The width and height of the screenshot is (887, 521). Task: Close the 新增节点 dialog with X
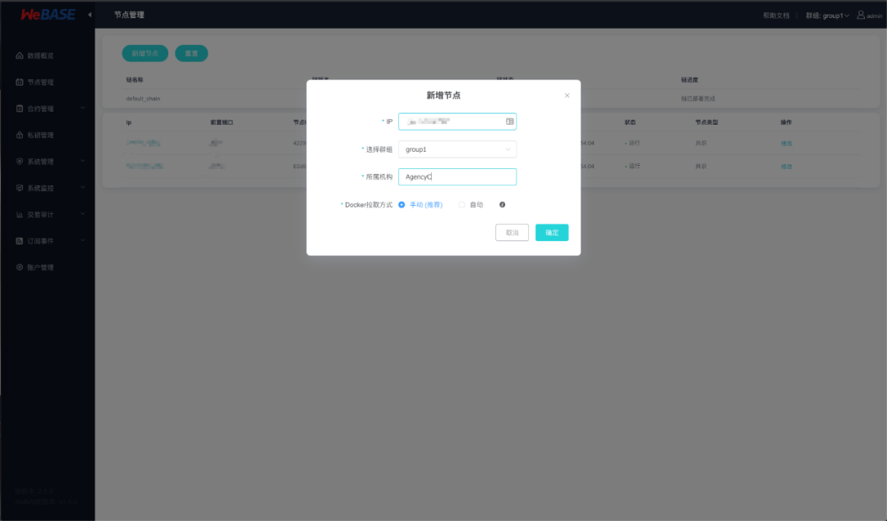[x=567, y=95]
